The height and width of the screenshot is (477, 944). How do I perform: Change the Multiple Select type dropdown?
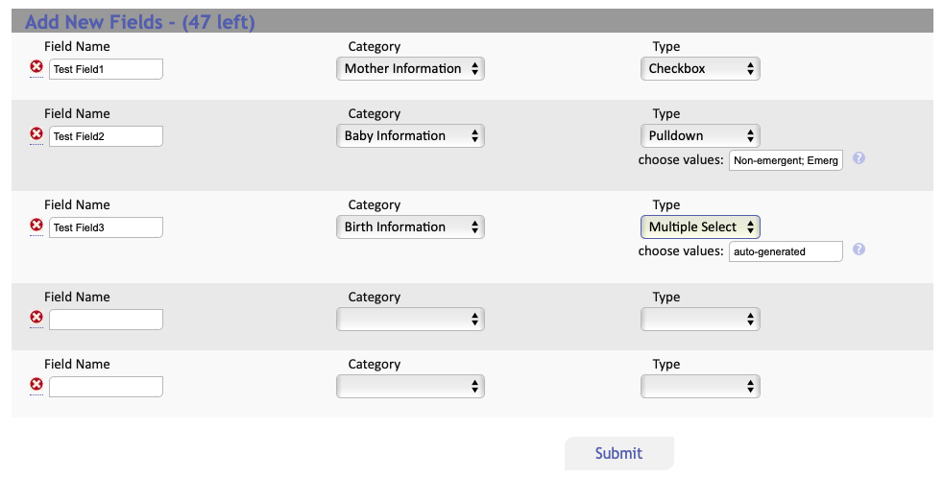coord(700,227)
